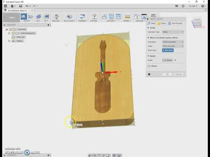Viewport: 210px width, 157px height.
Task: Click the Cutting tool icon
Action: click(x=94, y=17)
